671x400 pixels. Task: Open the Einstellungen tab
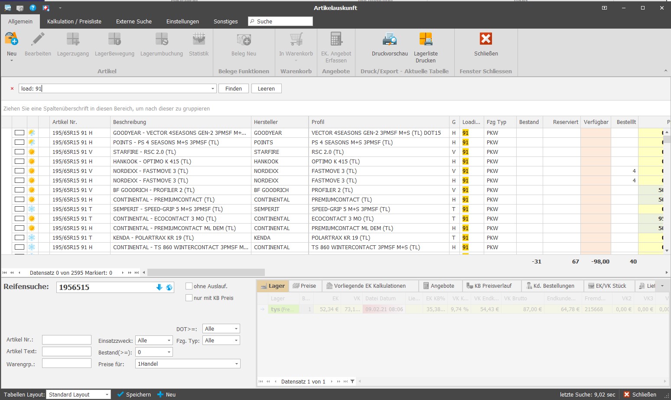182,21
